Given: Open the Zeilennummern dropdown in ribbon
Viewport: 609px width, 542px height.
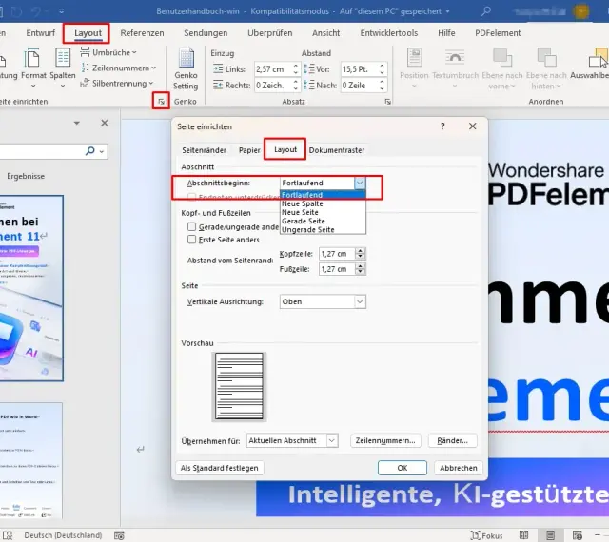Looking at the screenshot, I should point(118,68).
